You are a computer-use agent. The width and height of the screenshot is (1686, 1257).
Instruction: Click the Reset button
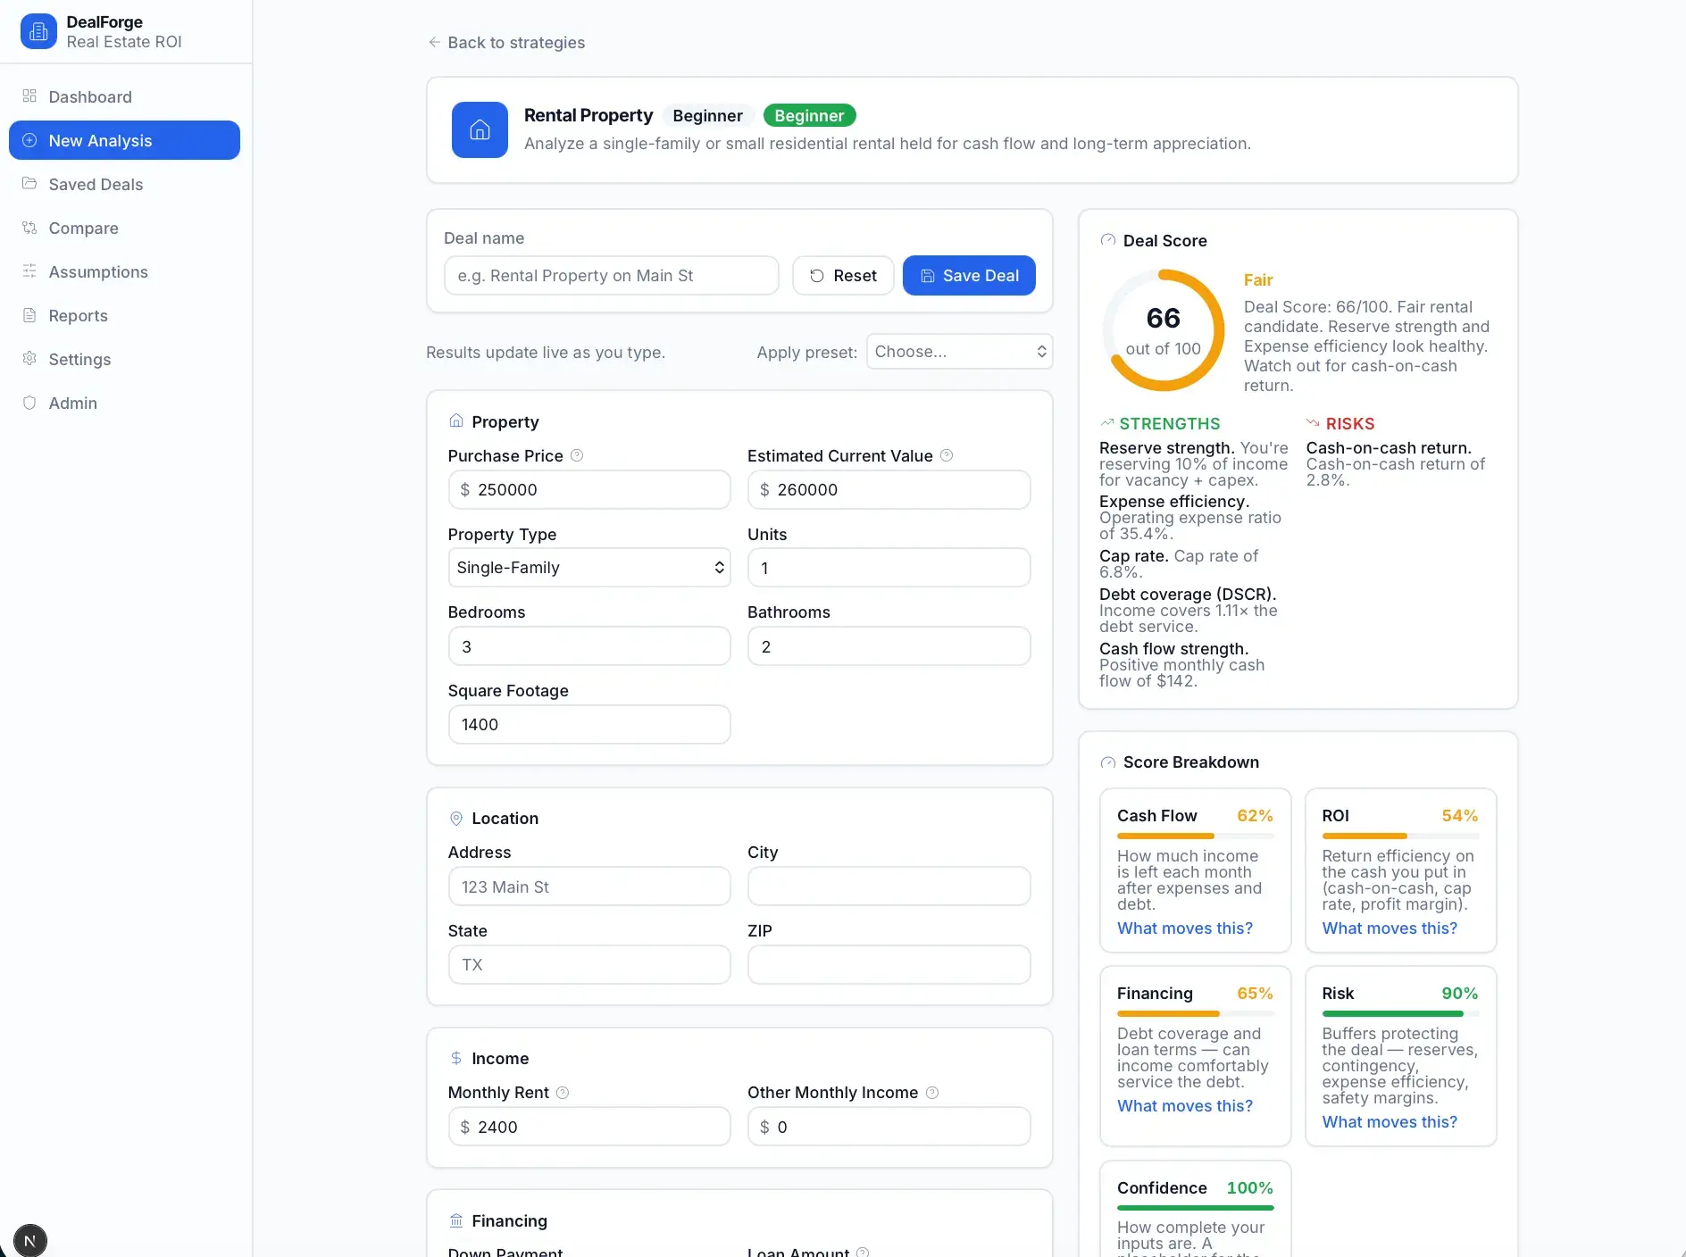tap(843, 275)
